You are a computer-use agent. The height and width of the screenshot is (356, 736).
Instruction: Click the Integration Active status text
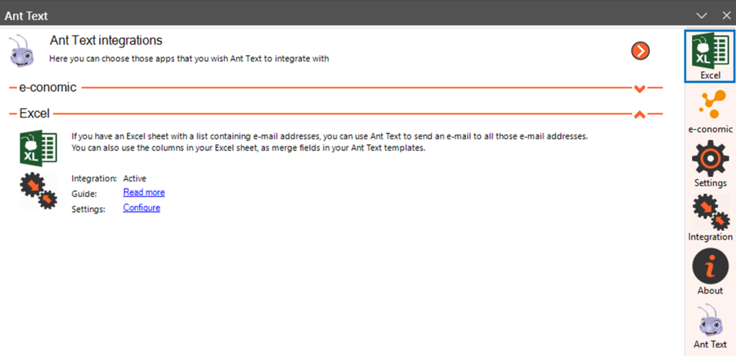(134, 178)
